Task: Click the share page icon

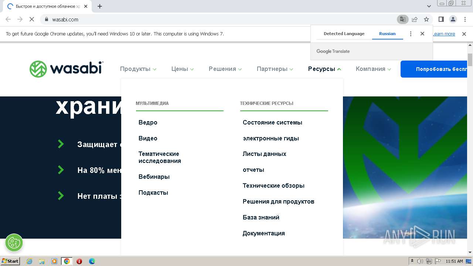Action: coord(415,19)
